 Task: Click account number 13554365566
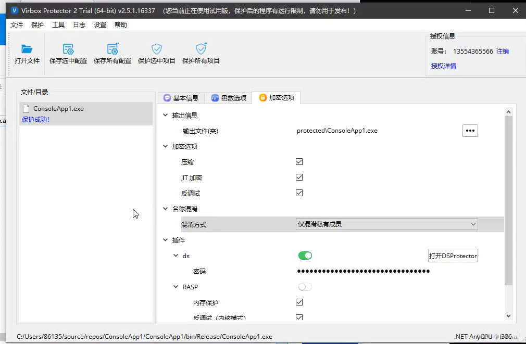point(473,52)
